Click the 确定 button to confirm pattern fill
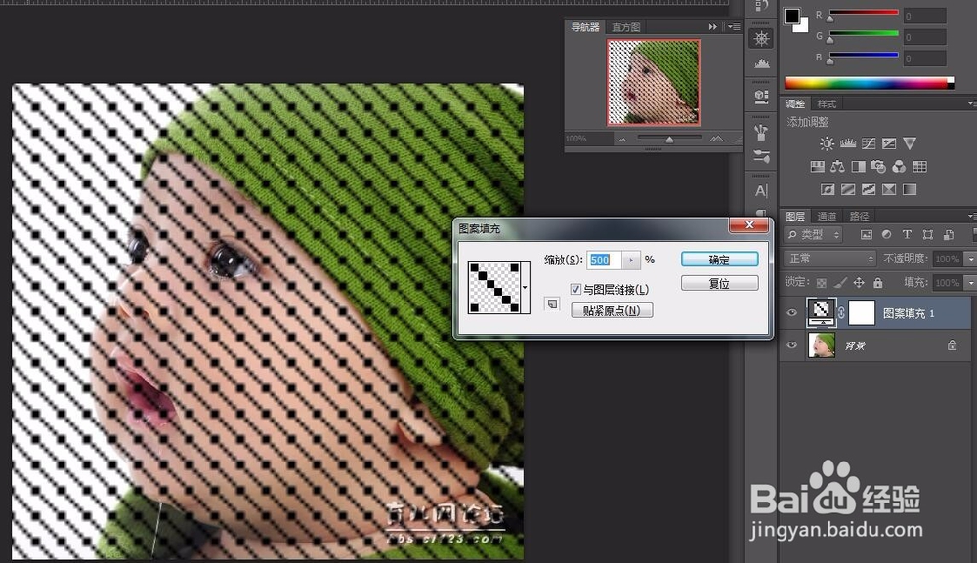The width and height of the screenshot is (977, 563). pos(719,259)
